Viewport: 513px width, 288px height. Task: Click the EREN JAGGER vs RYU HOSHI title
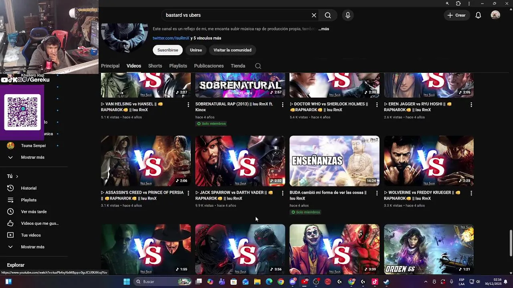pyautogui.click(x=418, y=107)
